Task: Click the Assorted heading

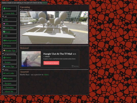Action: coord(24,72)
